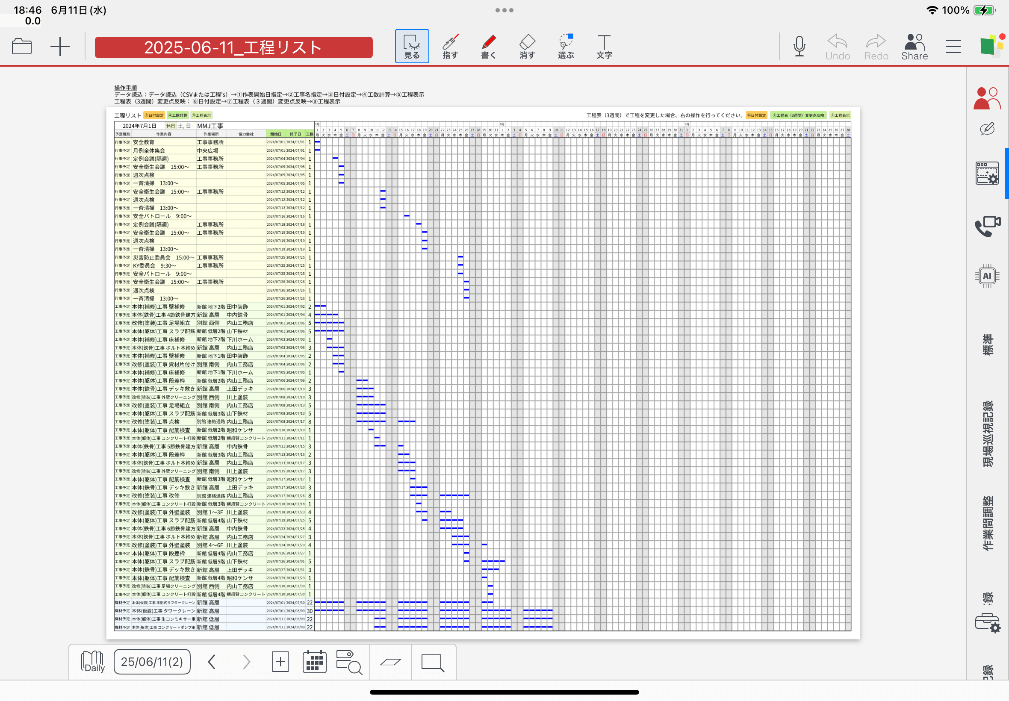Screen dimensions: 1009x701
Task: Tap the note title 2025-06-11_工程リスト
Action: [234, 47]
